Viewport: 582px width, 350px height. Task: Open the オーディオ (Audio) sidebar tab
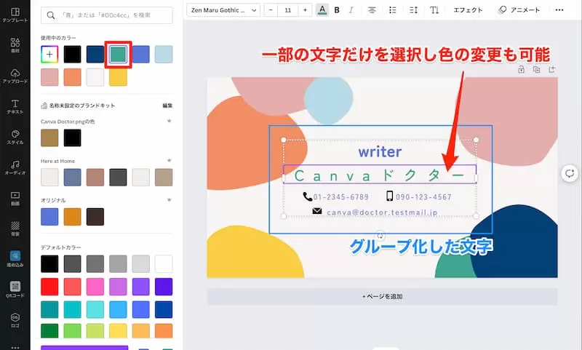15,168
